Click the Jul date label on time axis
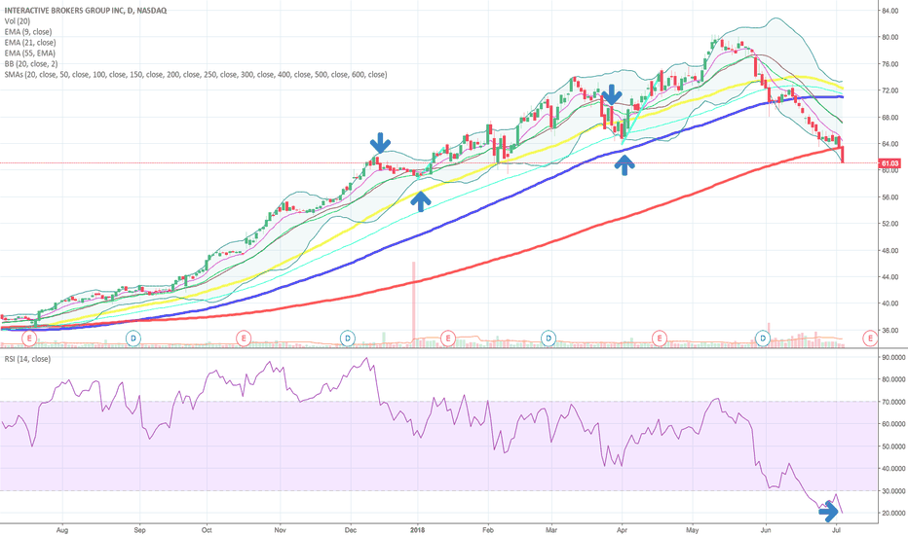Viewport: 908px width, 535px height. click(x=836, y=530)
